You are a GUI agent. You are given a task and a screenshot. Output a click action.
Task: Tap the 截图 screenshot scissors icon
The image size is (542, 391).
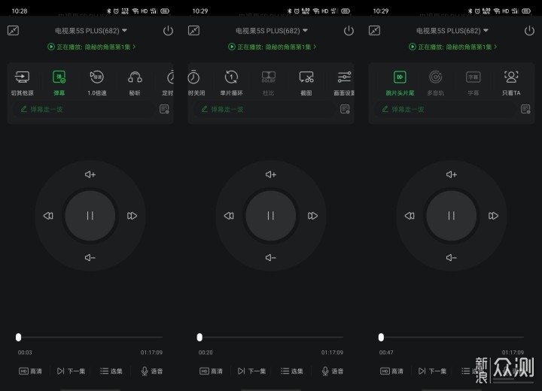pyautogui.click(x=306, y=77)
